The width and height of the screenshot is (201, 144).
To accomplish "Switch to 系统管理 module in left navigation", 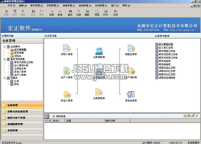I will 22,130.
